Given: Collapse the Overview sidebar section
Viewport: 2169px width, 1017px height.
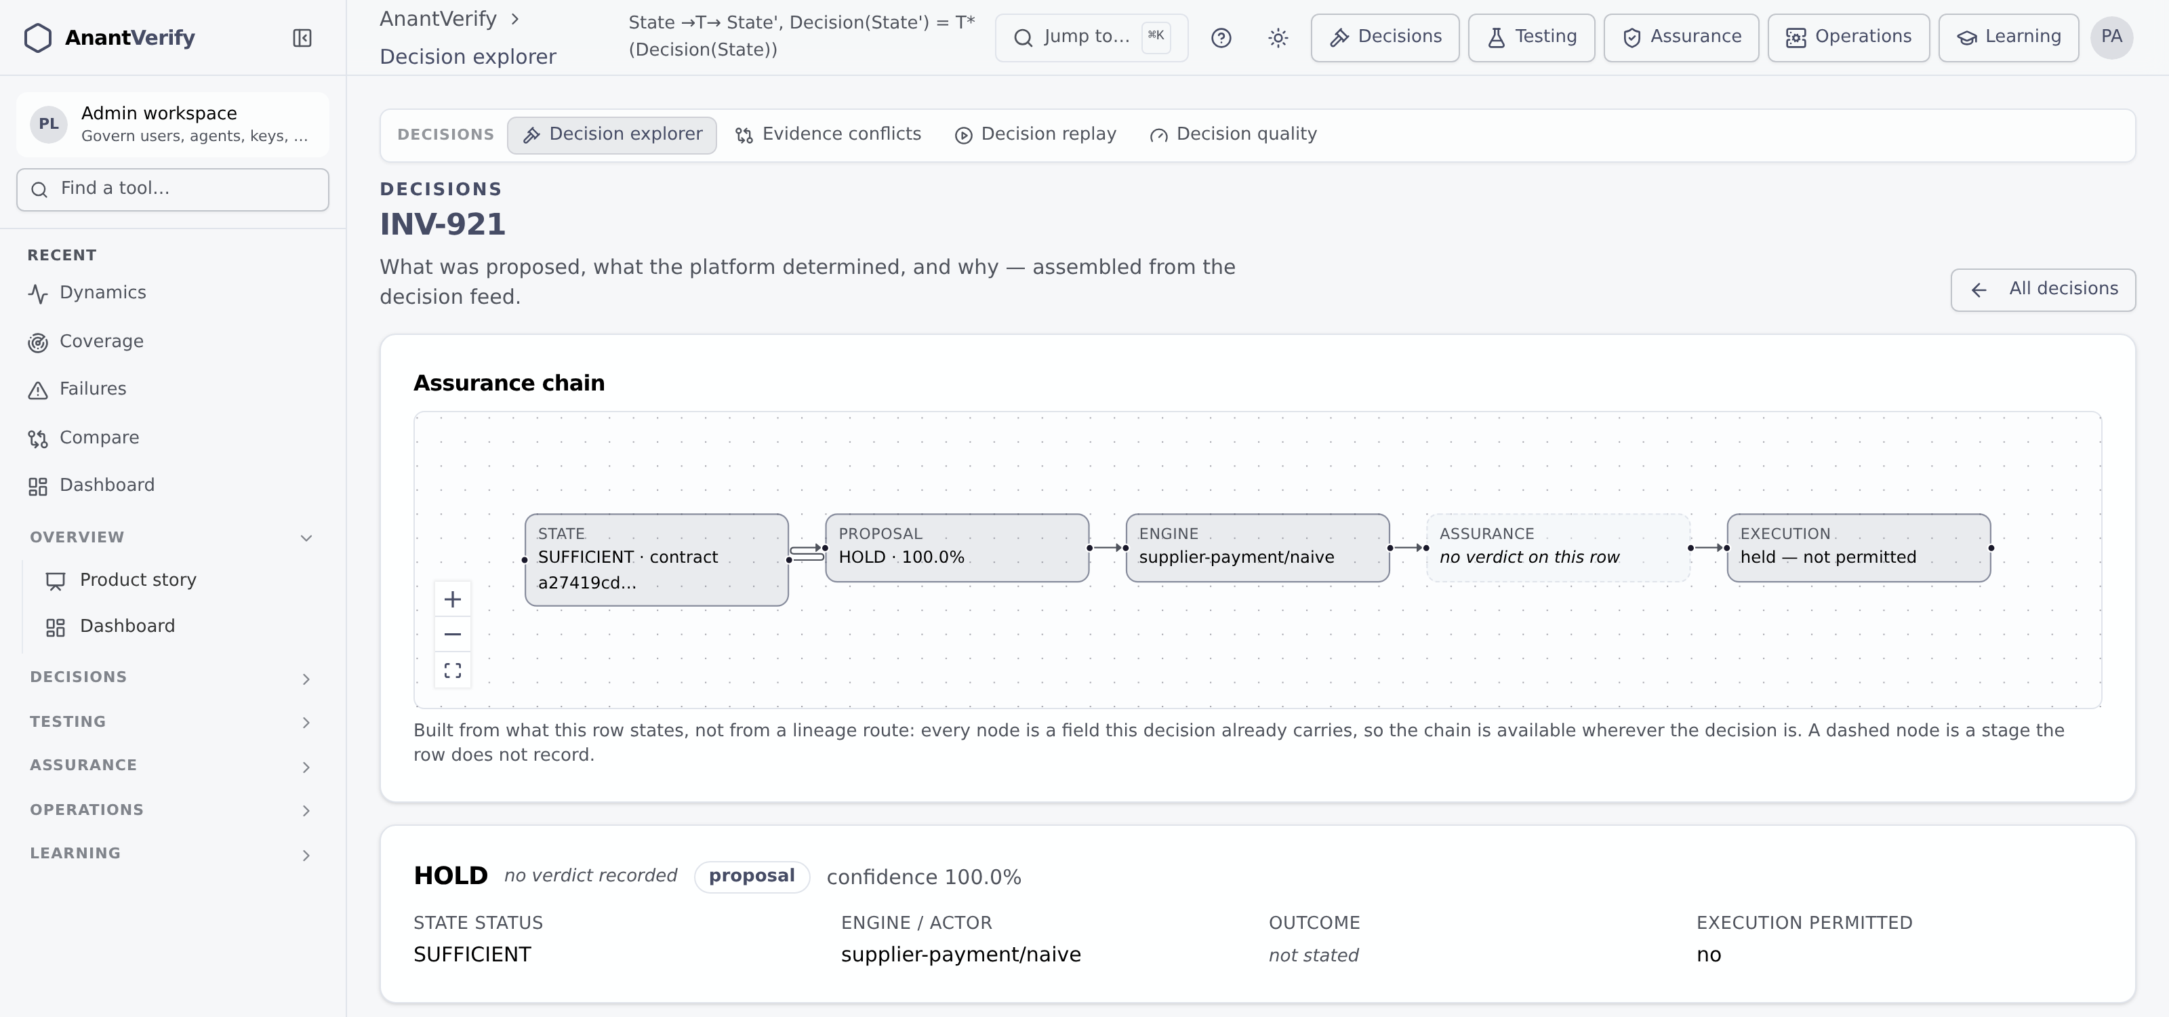Looking at the screenshot, I should click(x=171, y=537).
